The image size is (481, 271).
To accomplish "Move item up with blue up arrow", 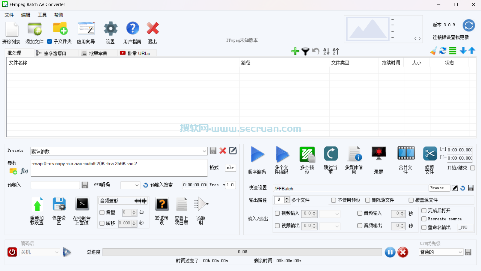I will point(472,51).
